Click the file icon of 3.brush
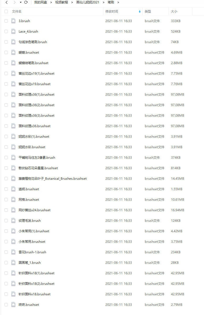This screenshot has width=204, height=315. tap(13, 21)
